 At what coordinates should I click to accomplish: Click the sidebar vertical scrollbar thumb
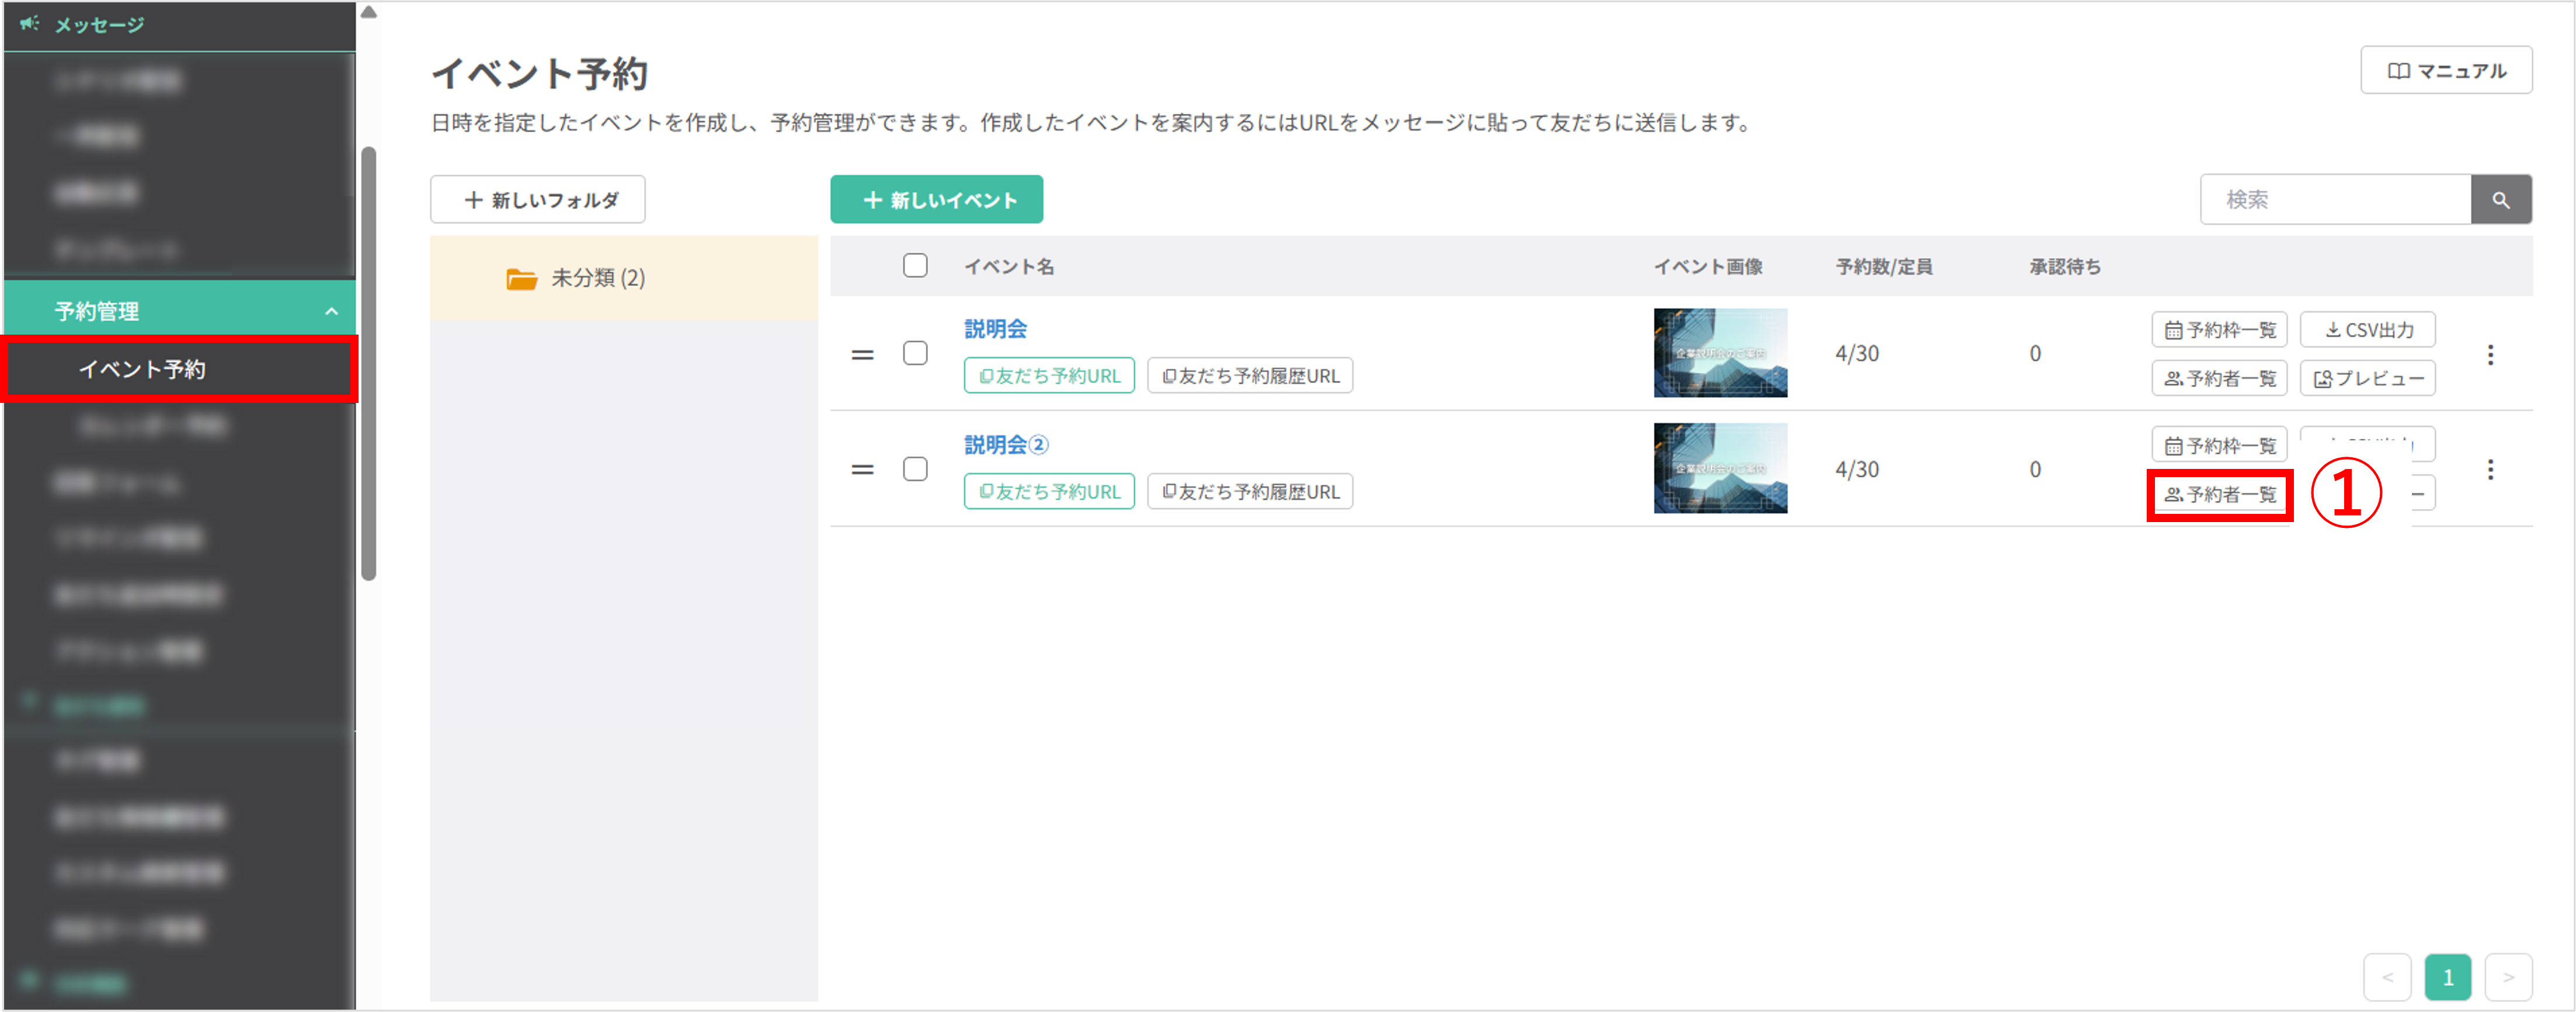(x=369, y=363)
